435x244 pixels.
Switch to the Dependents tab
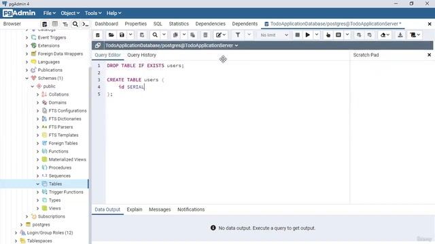pyautogui.click(x=245, y=24)
